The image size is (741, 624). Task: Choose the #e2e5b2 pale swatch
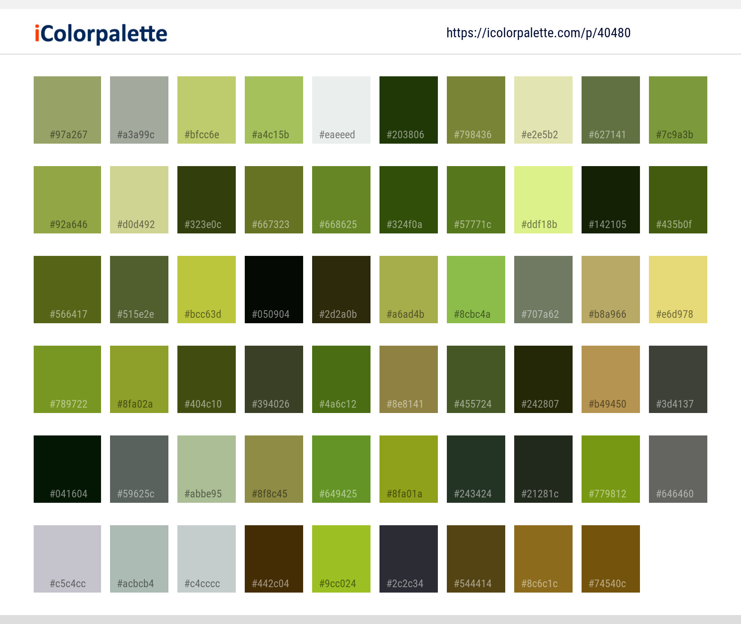pyautogui.click(x=543, y=110)
